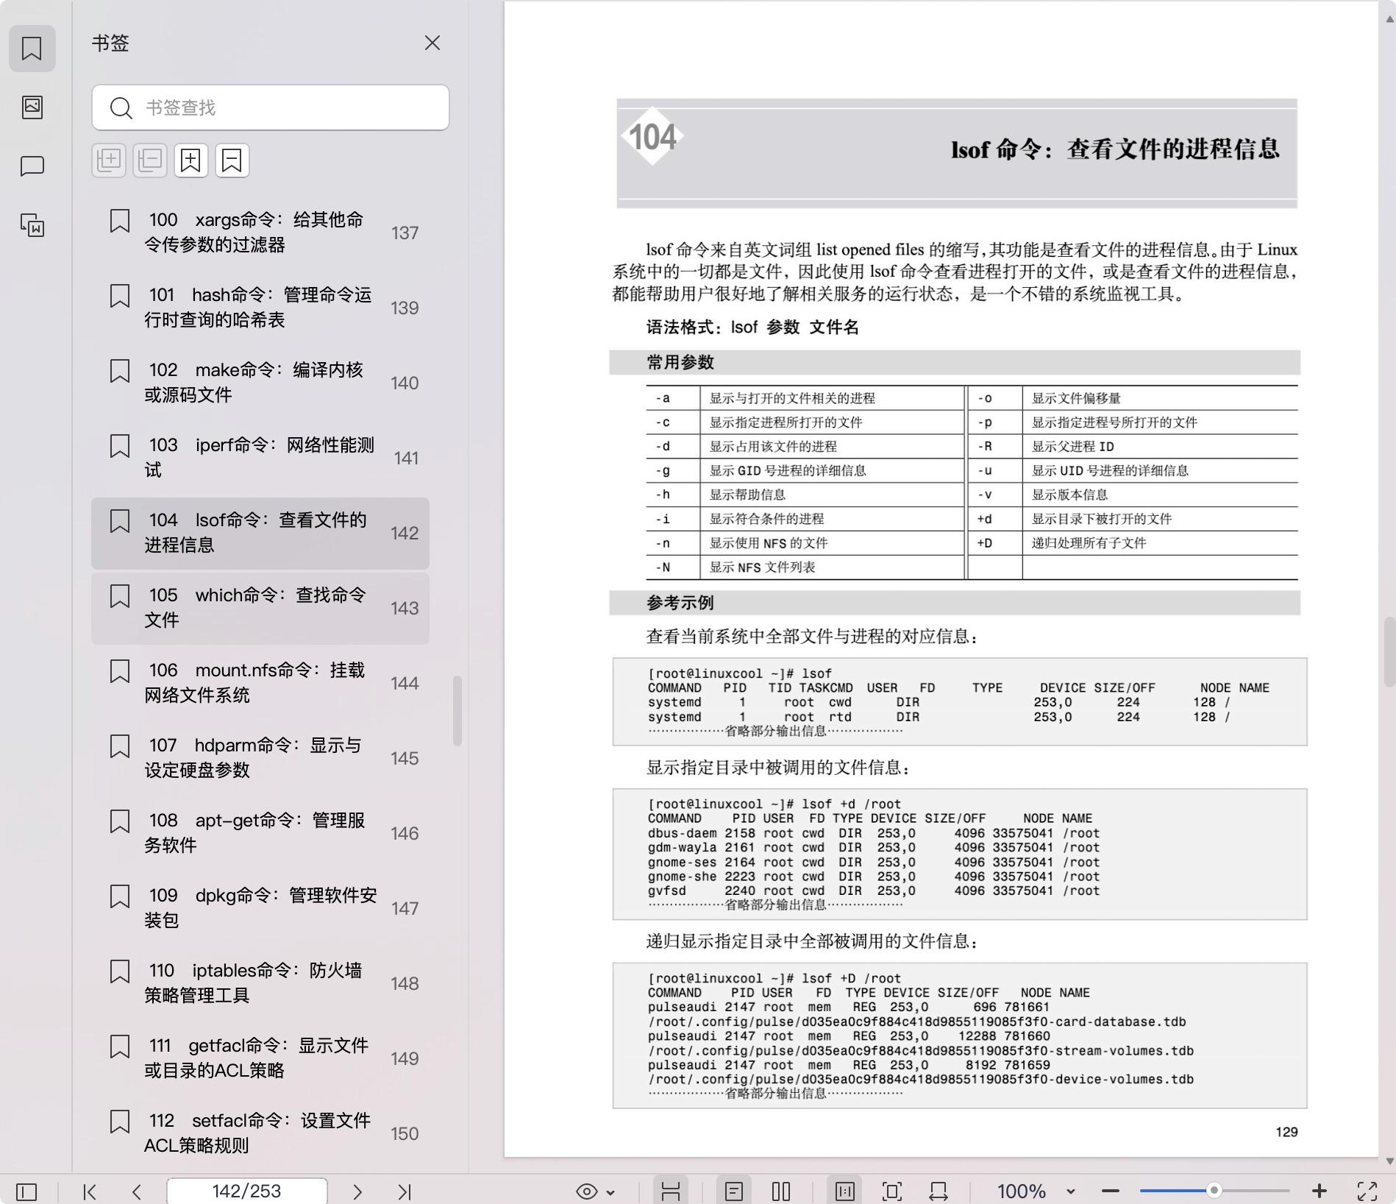Go to the next page
The image size is (1396, 1204).
[357, 1191]
